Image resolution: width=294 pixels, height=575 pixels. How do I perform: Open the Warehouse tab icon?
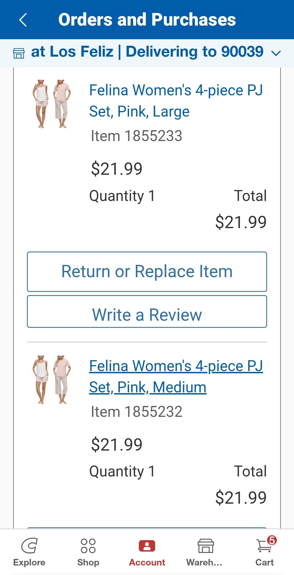point(206,546)
